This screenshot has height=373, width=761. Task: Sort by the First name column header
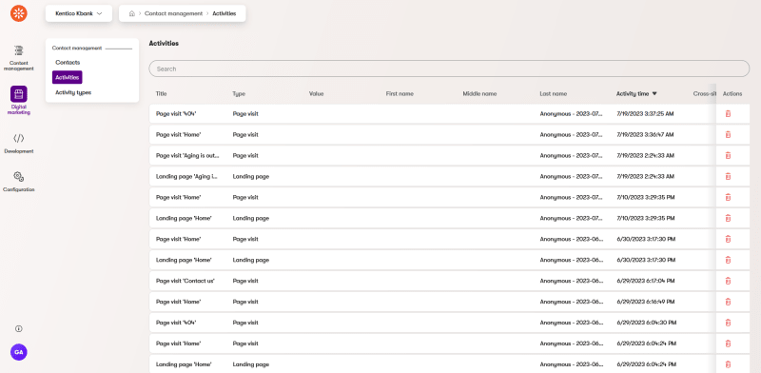click(x=400, y=94)
